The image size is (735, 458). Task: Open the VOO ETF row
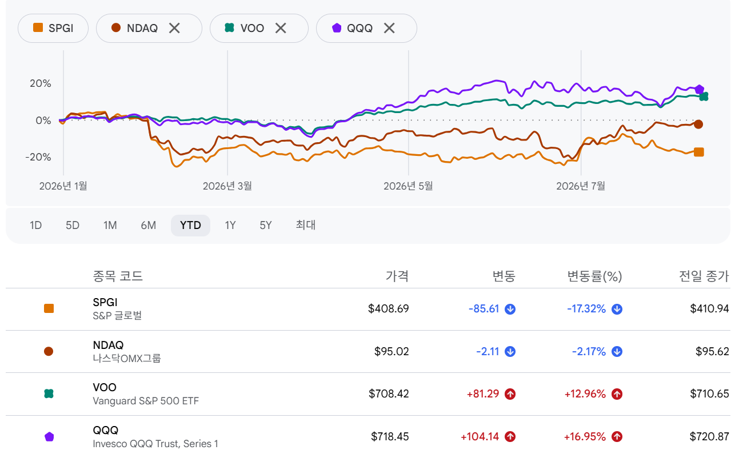[368, 394]
